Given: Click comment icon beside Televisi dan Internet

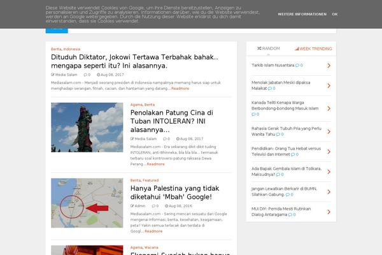Looking at the screenshot, I should click(x=293, y=154).
